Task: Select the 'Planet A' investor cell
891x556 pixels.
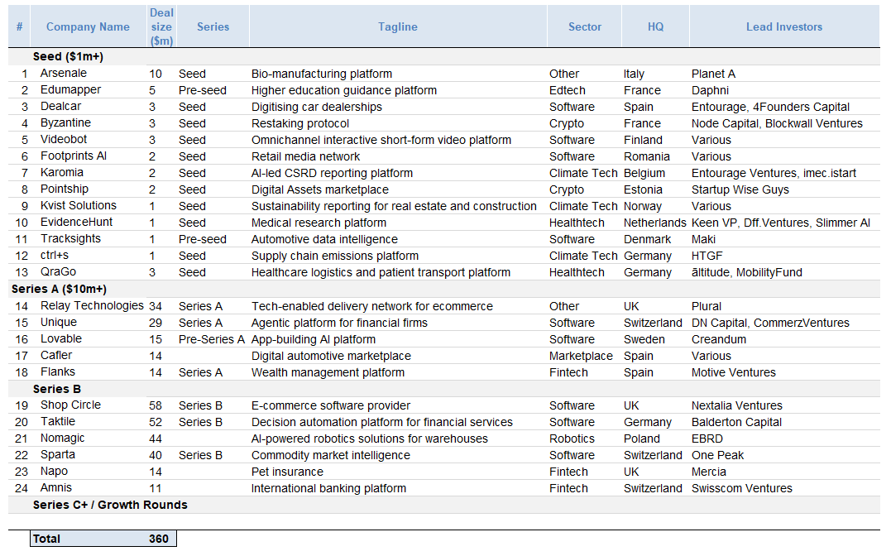Action: coord(713,74)
